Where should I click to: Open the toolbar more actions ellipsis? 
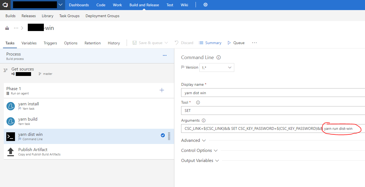pyautogui.click(x=254, y=43)
